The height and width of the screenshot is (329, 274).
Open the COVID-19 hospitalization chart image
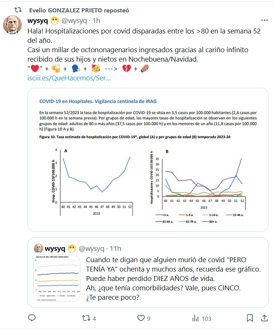tap(148, 160)
